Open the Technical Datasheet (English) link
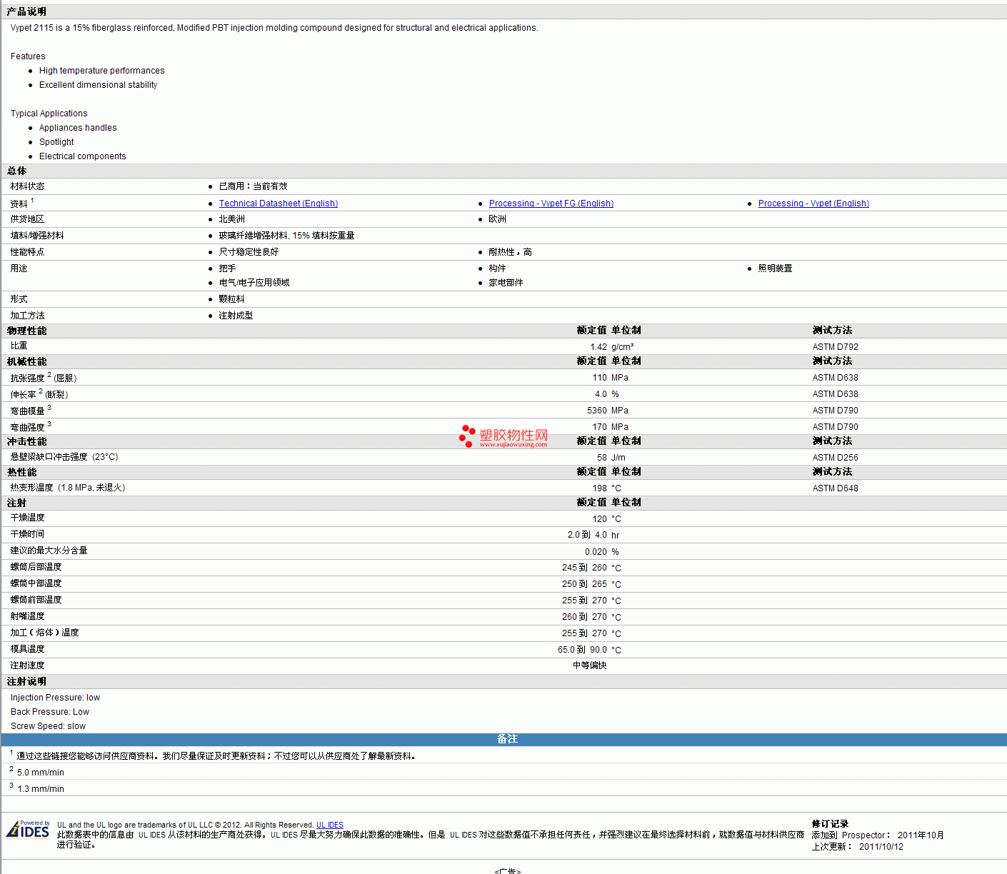This screenshot has width=1007, height=874. click(x=279, y=204)
